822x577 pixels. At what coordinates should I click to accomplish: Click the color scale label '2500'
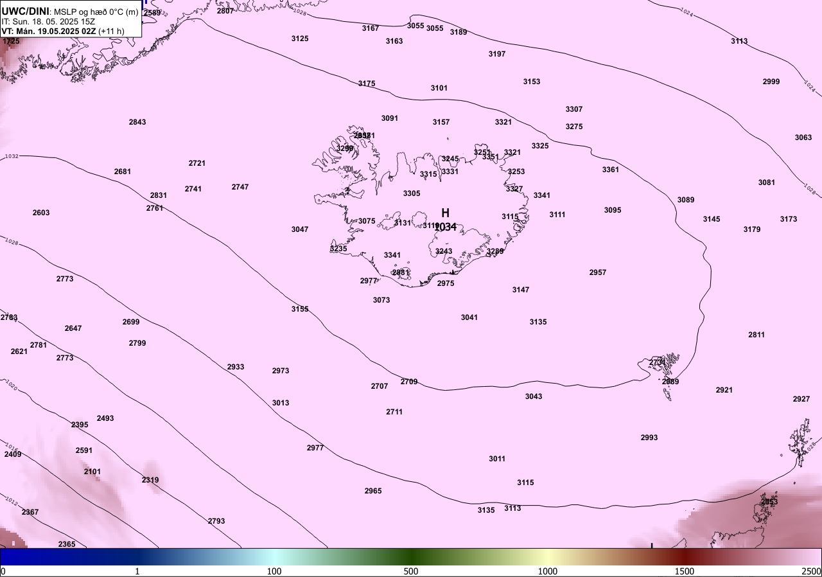(812, 571)
